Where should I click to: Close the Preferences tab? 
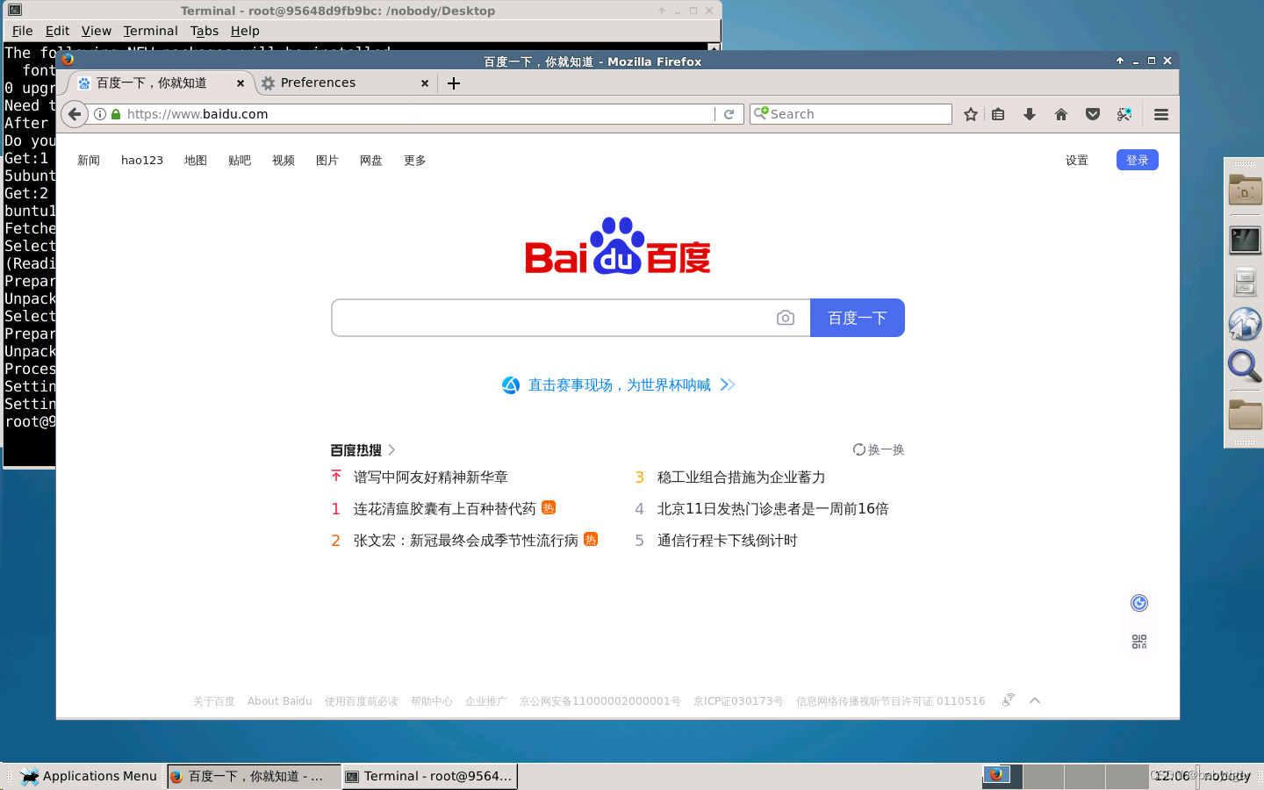click(x=425, y=83)
